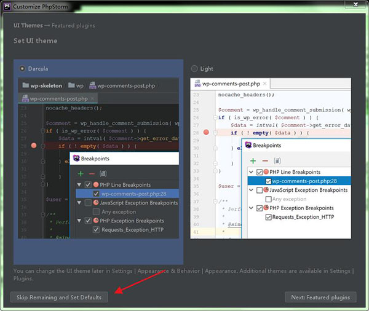This screenshot has height=311, width=369.
Task: Click the Breakpoints dialog icon in Light preview
Action: click(x=248, y=145)
